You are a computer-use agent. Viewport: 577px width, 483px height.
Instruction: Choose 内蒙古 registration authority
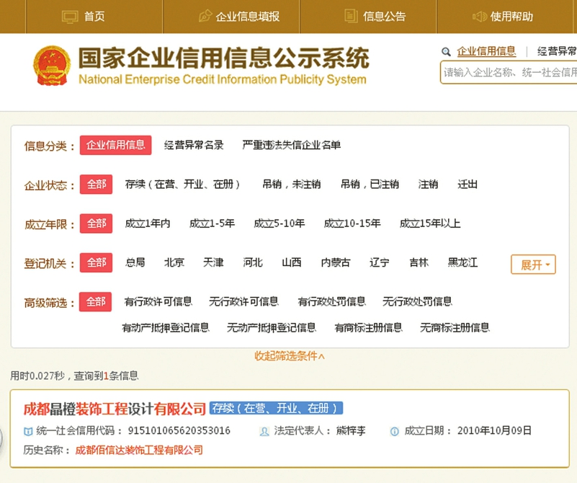(336, 262)
